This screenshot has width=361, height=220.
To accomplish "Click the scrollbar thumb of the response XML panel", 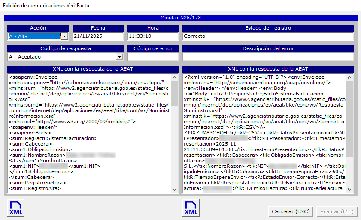I will click(350, 118).
